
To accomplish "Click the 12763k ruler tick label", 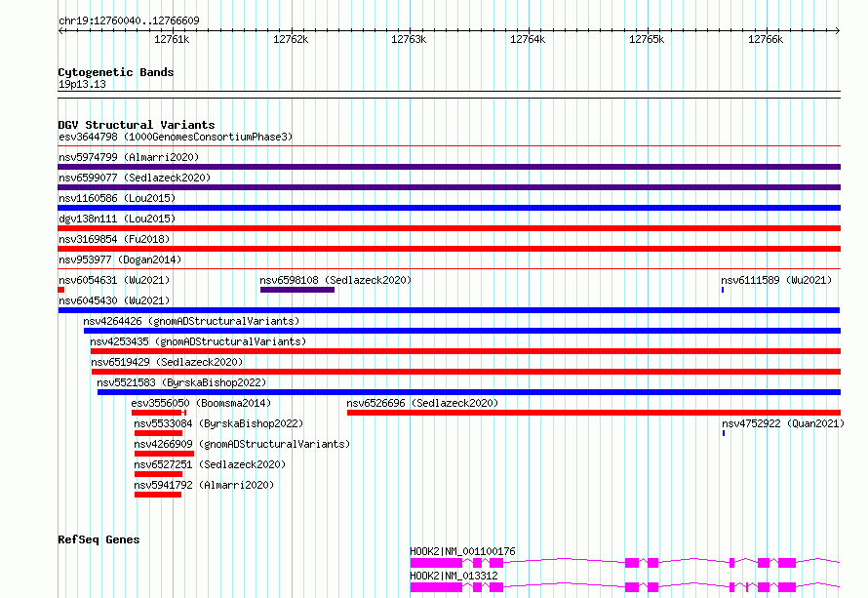I will [x=409, y=39].
